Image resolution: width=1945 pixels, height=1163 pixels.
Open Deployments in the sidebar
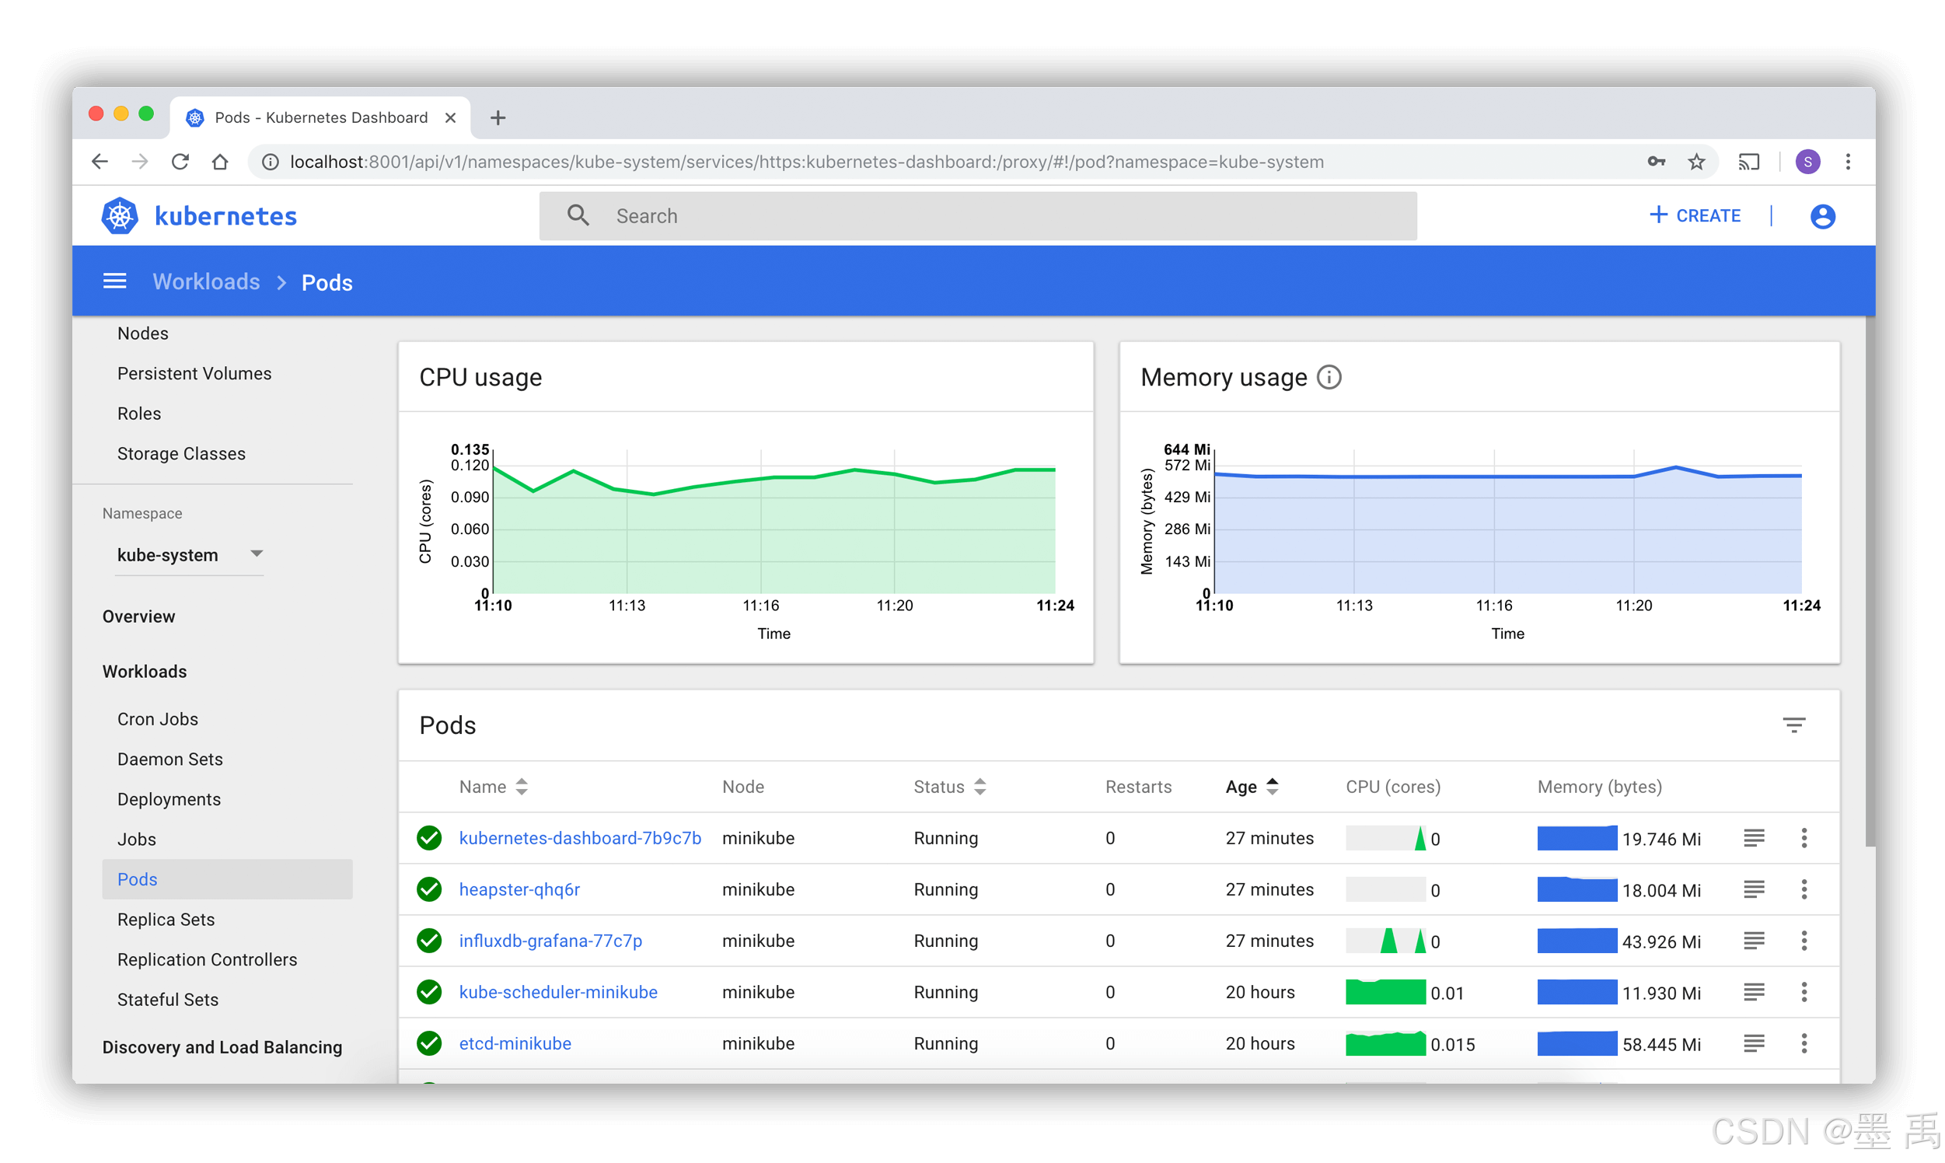(169, 799)
